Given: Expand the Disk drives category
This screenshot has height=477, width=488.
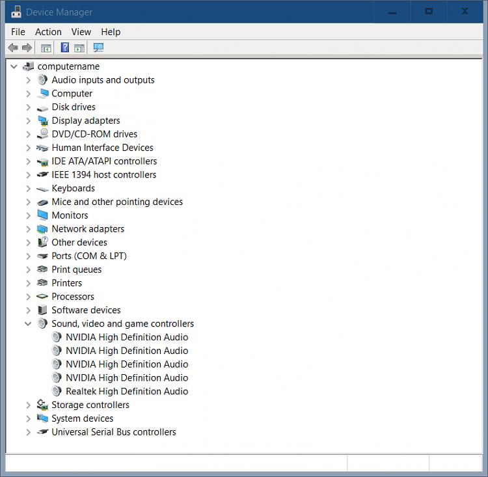Looking at the screenshot, I should 29,107.
